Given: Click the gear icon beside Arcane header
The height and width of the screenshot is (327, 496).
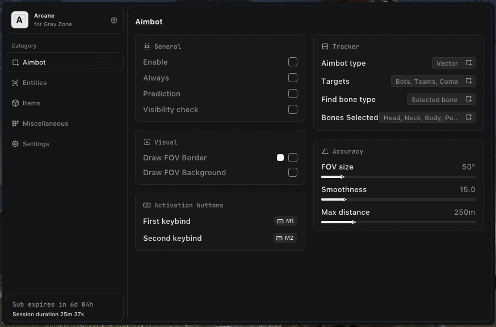Looking at the screenshot, I should pyautogui.click(x=114, y=20).
